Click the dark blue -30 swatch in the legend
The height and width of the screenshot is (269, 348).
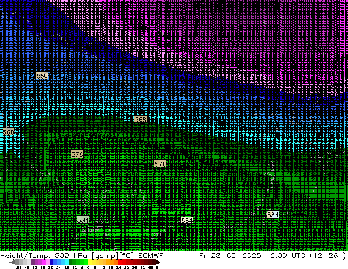pos(52,262)
